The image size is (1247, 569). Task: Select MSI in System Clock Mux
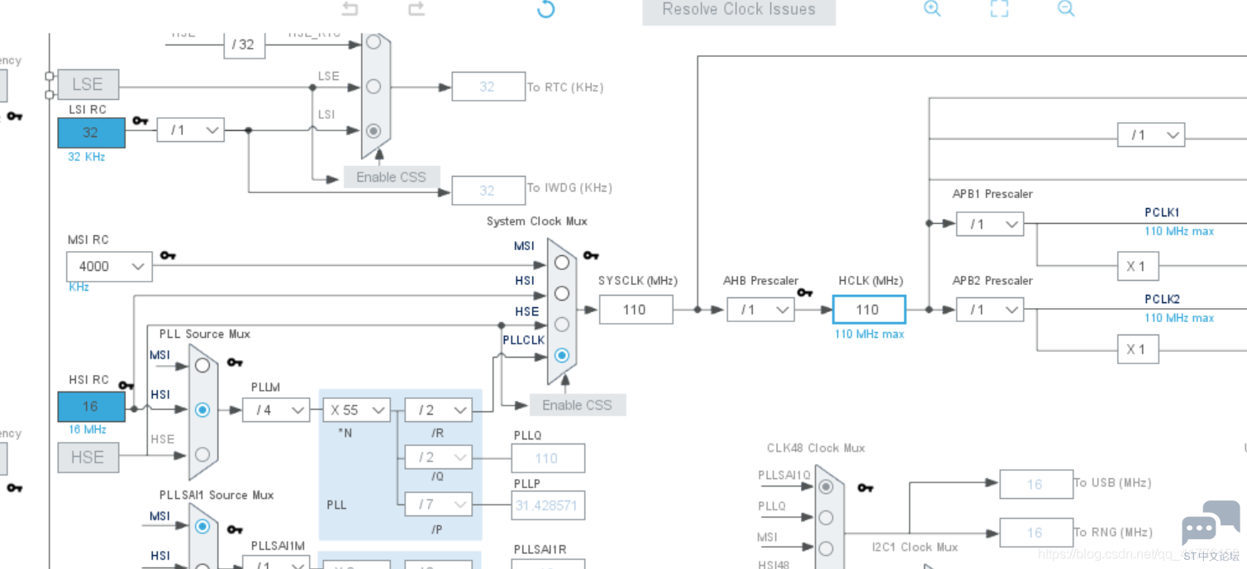click(562, 263)
